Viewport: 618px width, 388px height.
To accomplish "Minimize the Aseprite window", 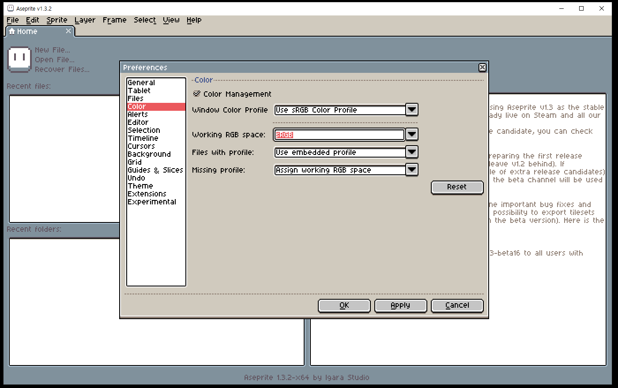I will (561, 8).
